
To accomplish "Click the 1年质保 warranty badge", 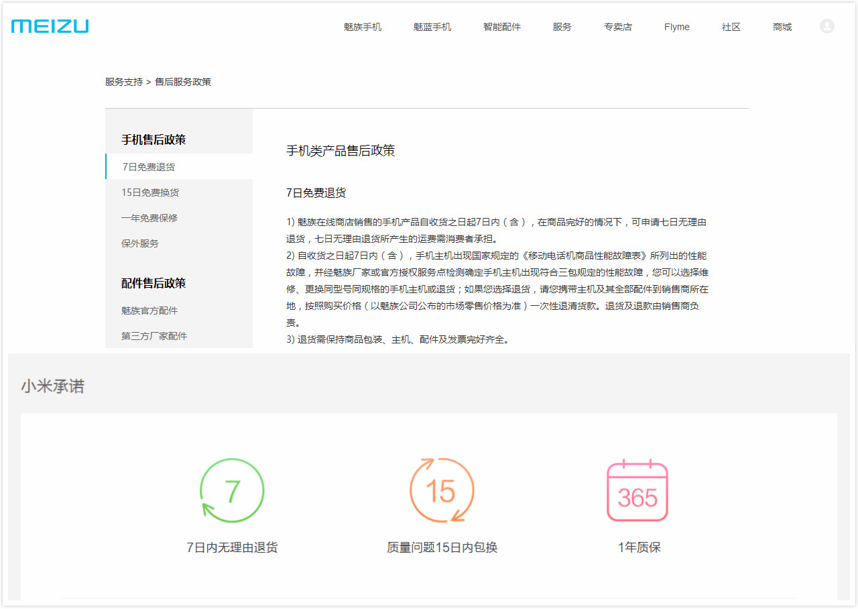I will pyautogui.click(x=637, y=547).
